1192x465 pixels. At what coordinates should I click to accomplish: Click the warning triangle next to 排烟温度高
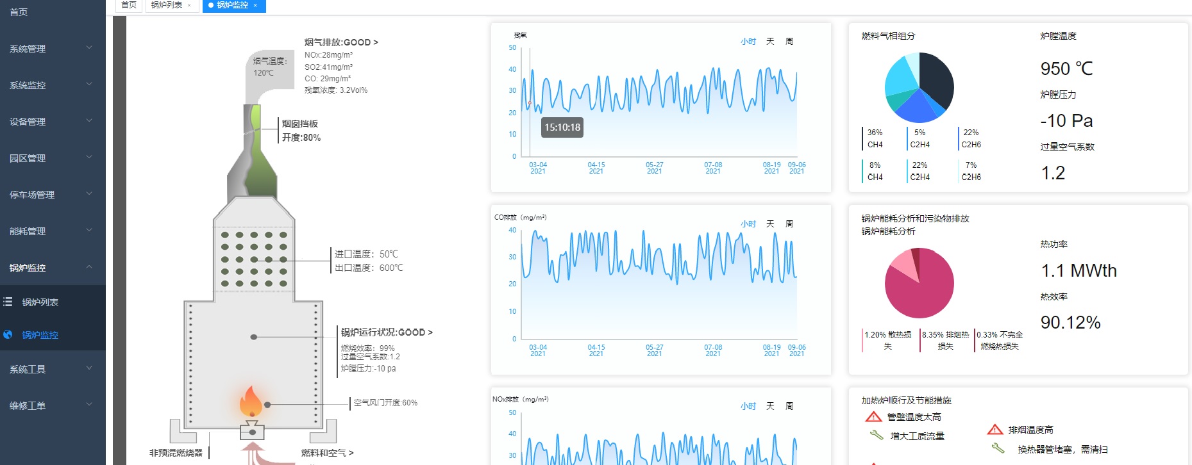[x=995, y=430]
